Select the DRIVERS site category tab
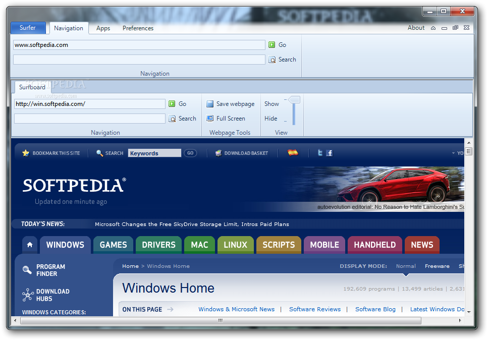Screen dimensions: 488x340 coord(159,245)
